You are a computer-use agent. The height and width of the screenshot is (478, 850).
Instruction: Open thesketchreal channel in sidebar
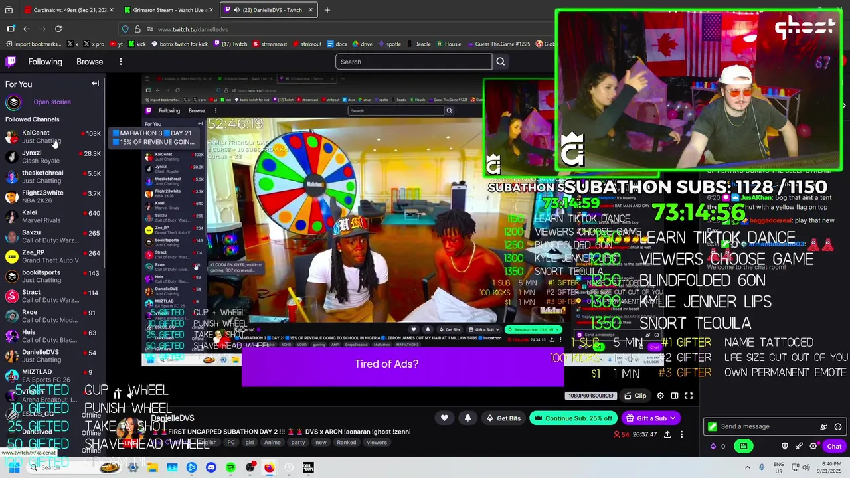(52, 177)
